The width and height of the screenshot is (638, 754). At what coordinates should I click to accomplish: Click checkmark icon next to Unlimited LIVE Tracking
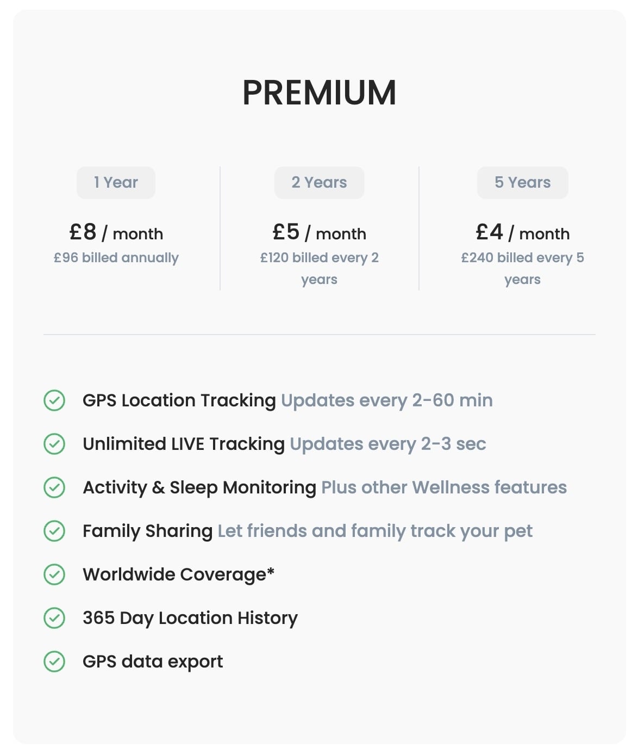[54, 444]
